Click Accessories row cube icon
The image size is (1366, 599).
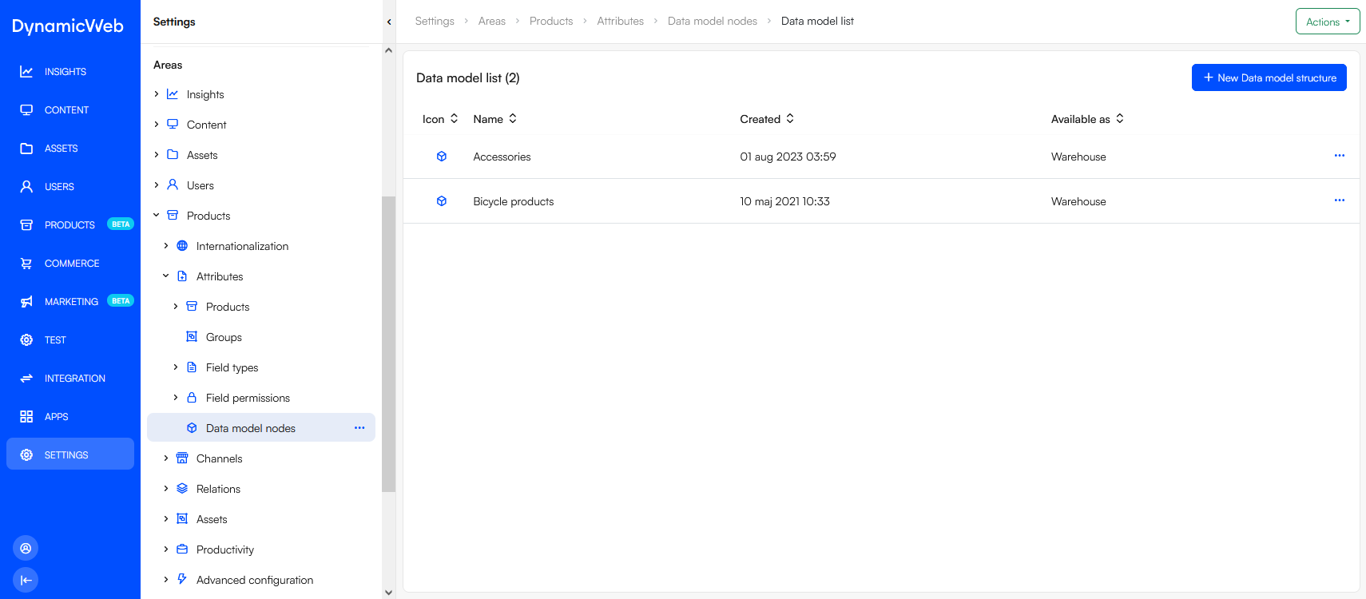(442, 157)
